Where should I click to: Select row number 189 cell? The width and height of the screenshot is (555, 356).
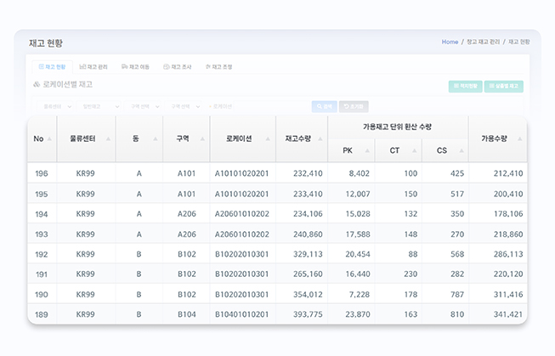click(x=42, y=314)
